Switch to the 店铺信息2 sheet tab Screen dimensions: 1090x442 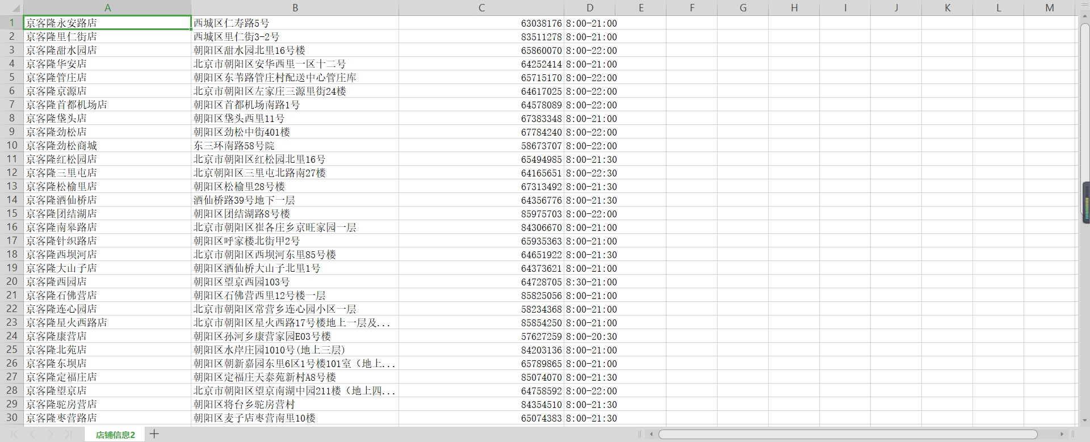pyautogui.click(x=115, y=435)
